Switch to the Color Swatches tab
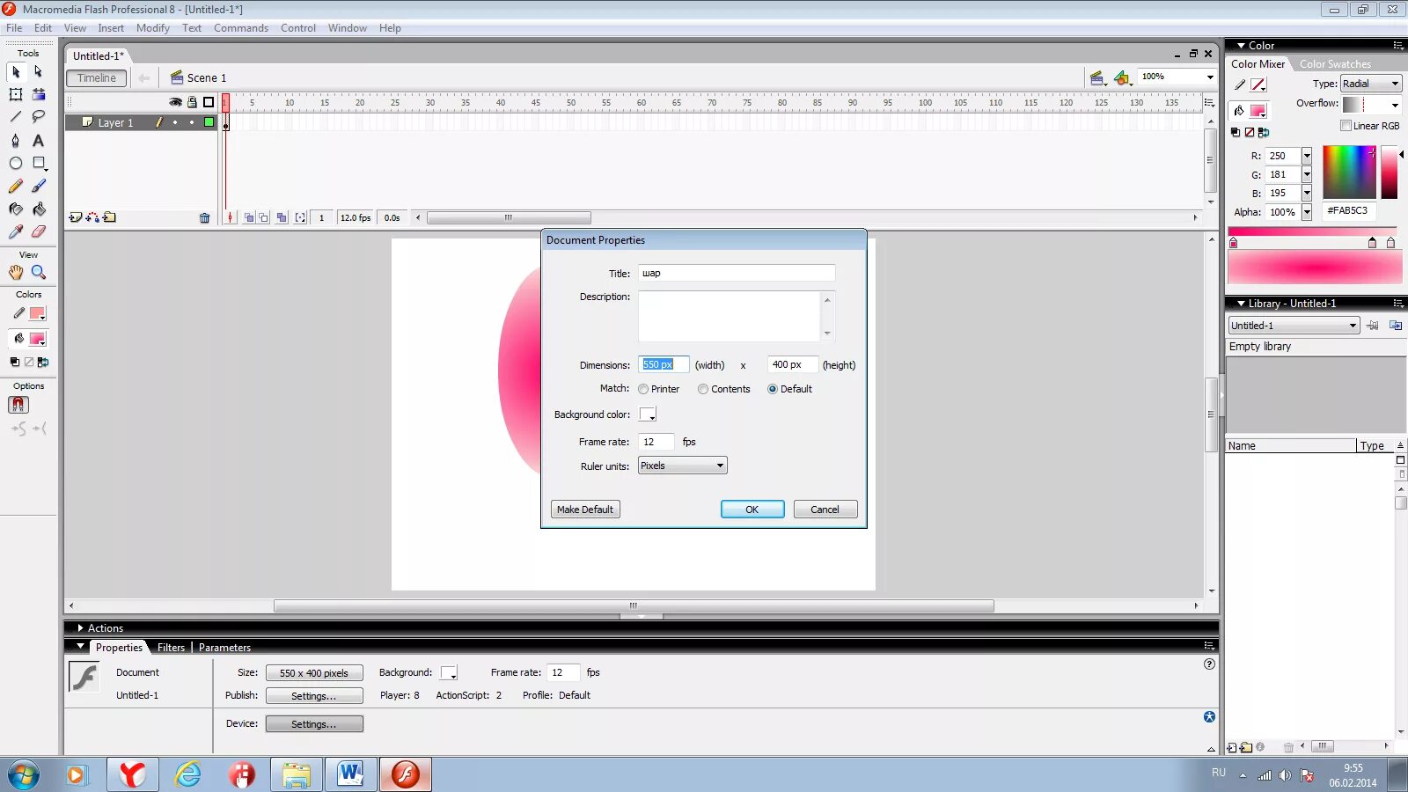 point(1335,64)
